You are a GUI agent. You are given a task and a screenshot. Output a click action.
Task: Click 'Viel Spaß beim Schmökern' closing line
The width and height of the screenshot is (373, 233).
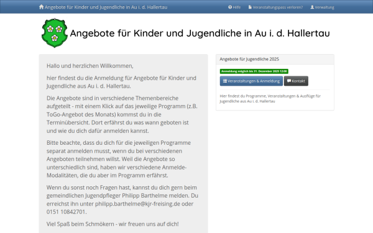113,224
